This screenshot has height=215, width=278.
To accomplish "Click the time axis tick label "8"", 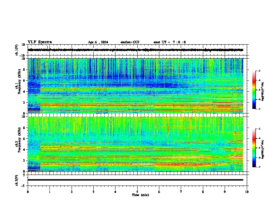I will click(x=203, y=192).
